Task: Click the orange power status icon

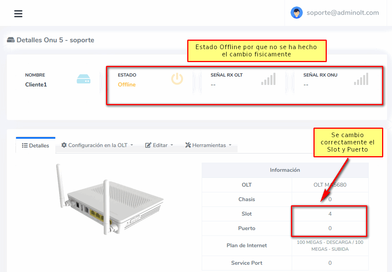Action: click(x=177, y=79)
